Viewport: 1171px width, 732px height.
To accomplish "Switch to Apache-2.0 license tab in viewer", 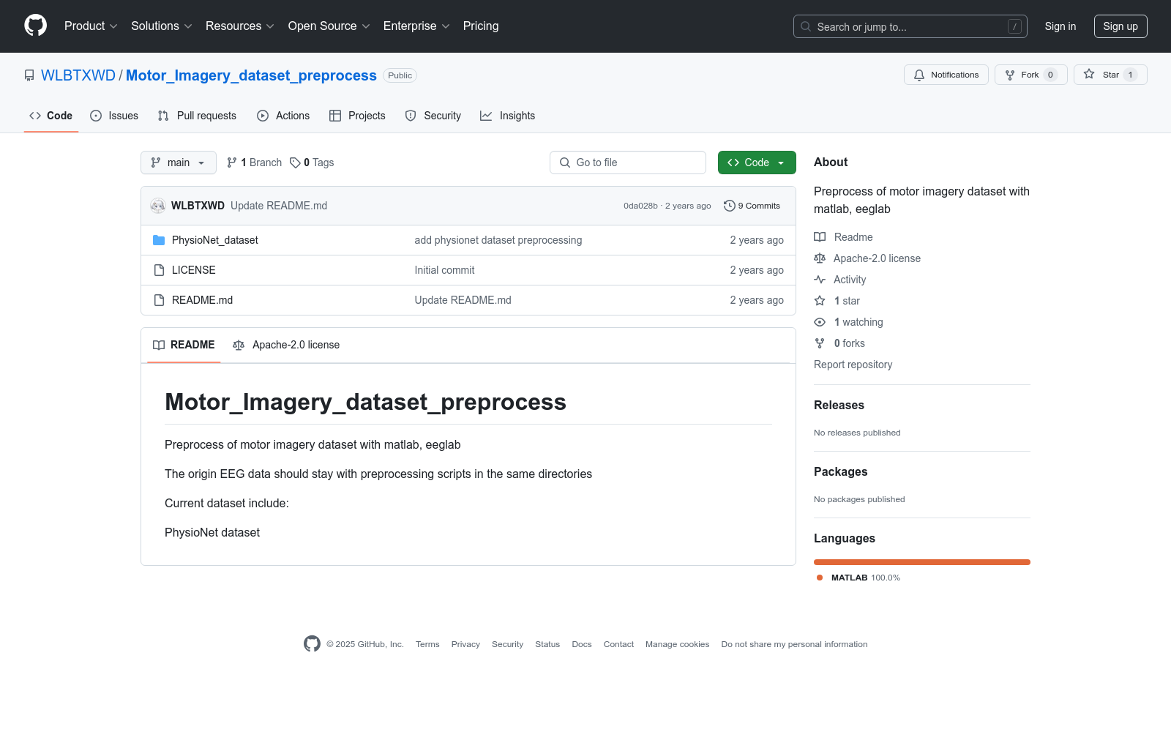I will (x=286, y=345).
